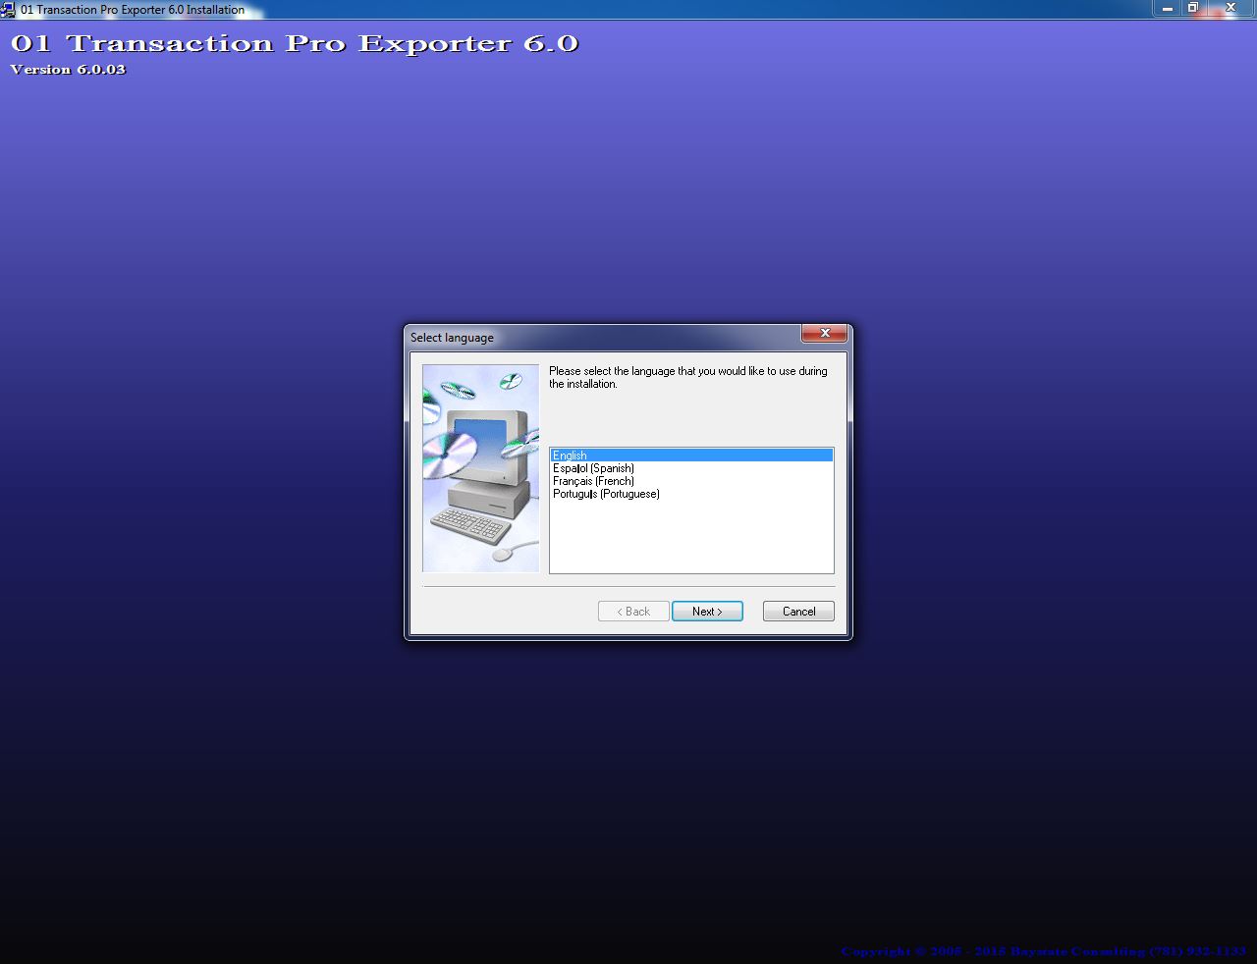
Task: Select Español (Spanish) language option
Action: 593,468
